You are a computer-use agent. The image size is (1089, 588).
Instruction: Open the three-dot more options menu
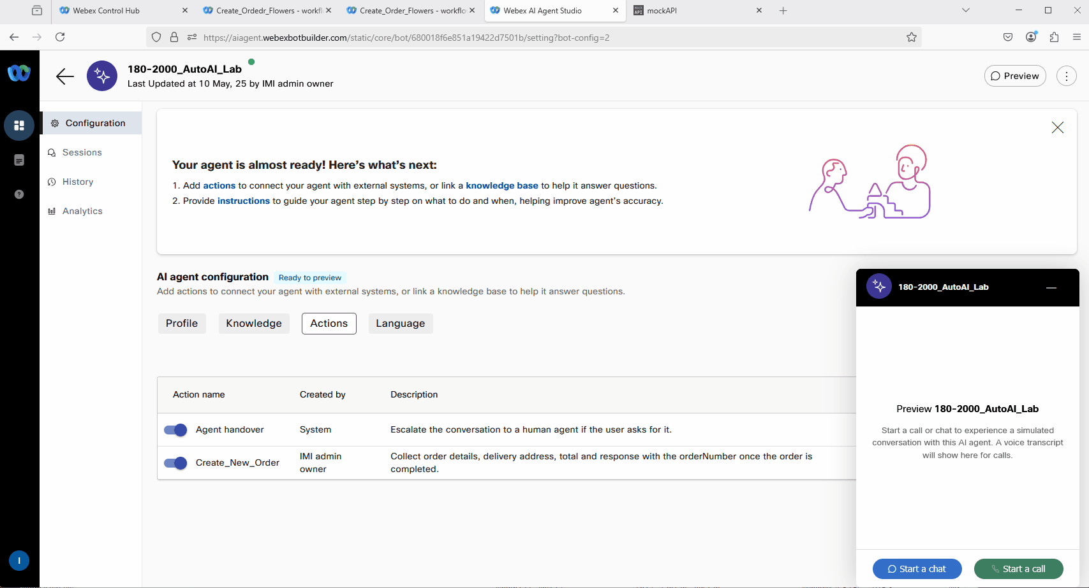(x=1066, y=76)
